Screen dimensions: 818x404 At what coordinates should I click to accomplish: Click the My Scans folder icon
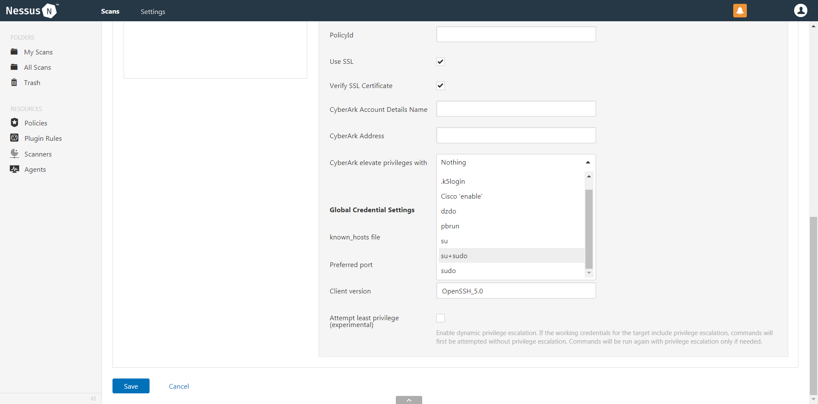14,52
